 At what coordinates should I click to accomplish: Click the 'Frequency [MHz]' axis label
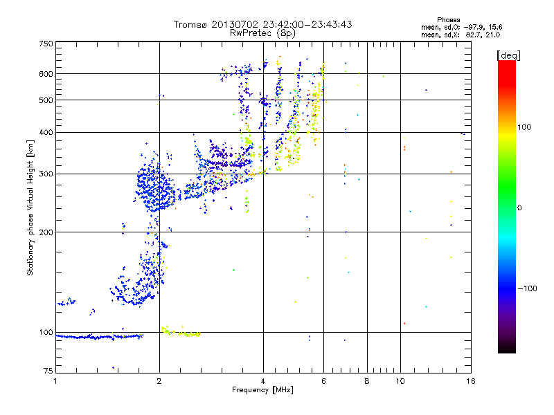(262, 390)
